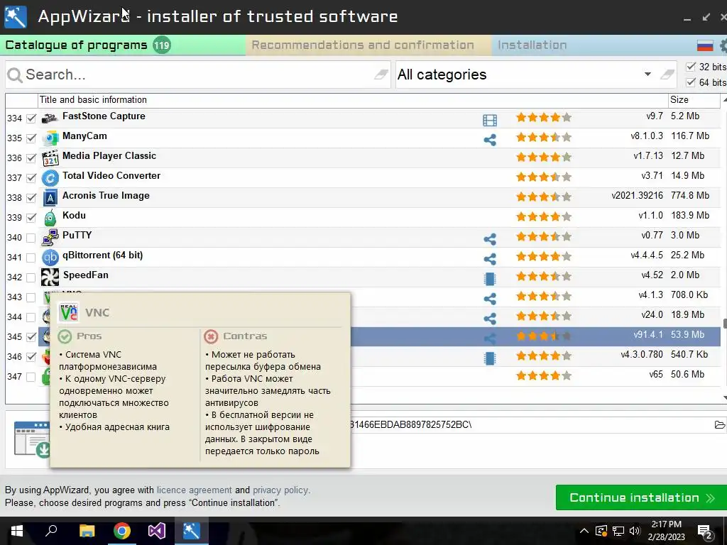
Task: Click the PuTTY program icon
Action: (50, 238)
